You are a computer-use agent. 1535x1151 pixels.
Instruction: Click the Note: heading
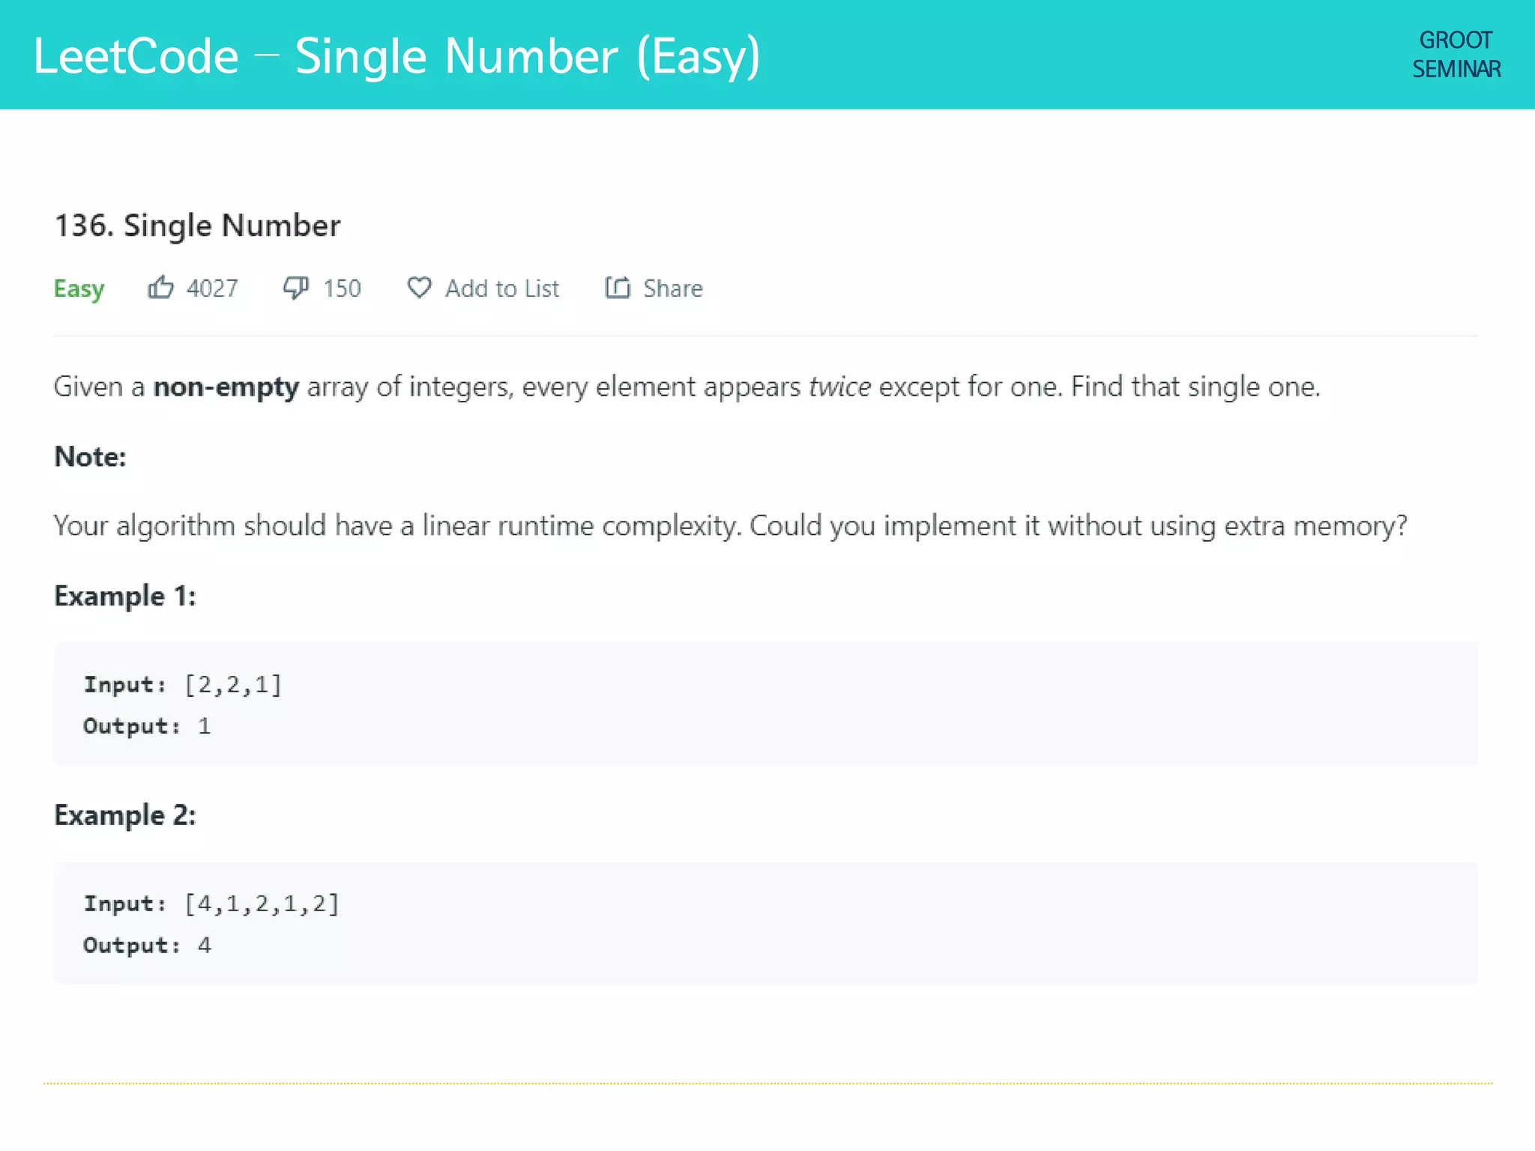[90, 456]
